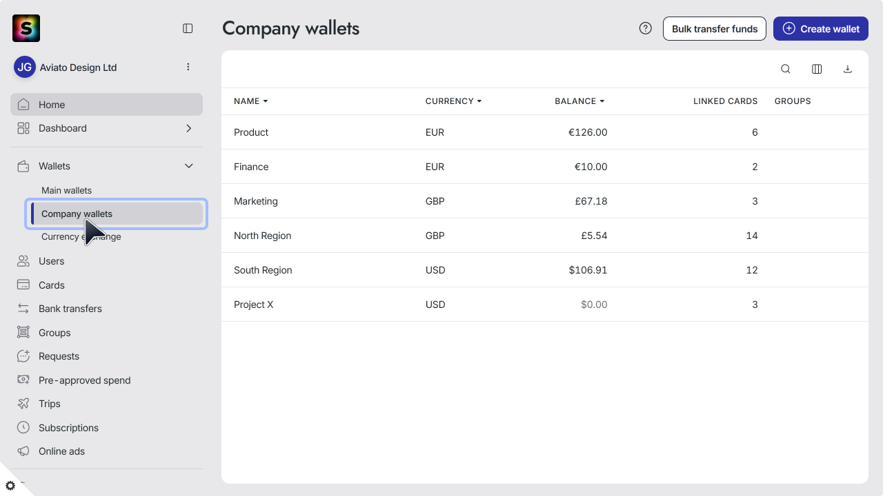Open the Aviato Design Ltd options menu
Screen dimensions: 883x496
click(188, 67)
